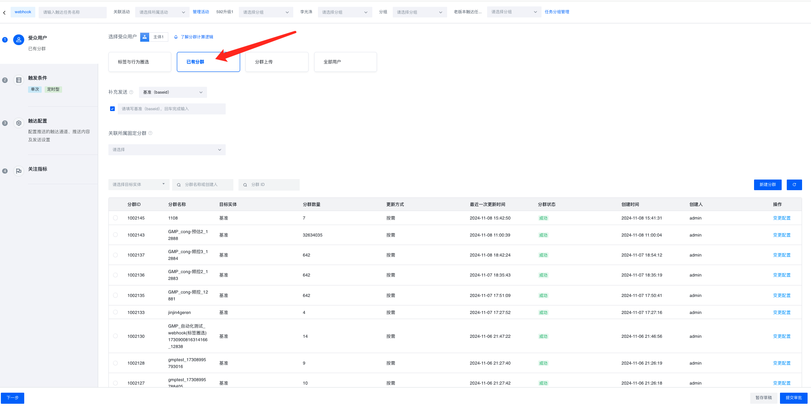The width and height of the screenshot is (811, 408).
Task: Click the webhook tag label
Action: click(x=23, y=12)
